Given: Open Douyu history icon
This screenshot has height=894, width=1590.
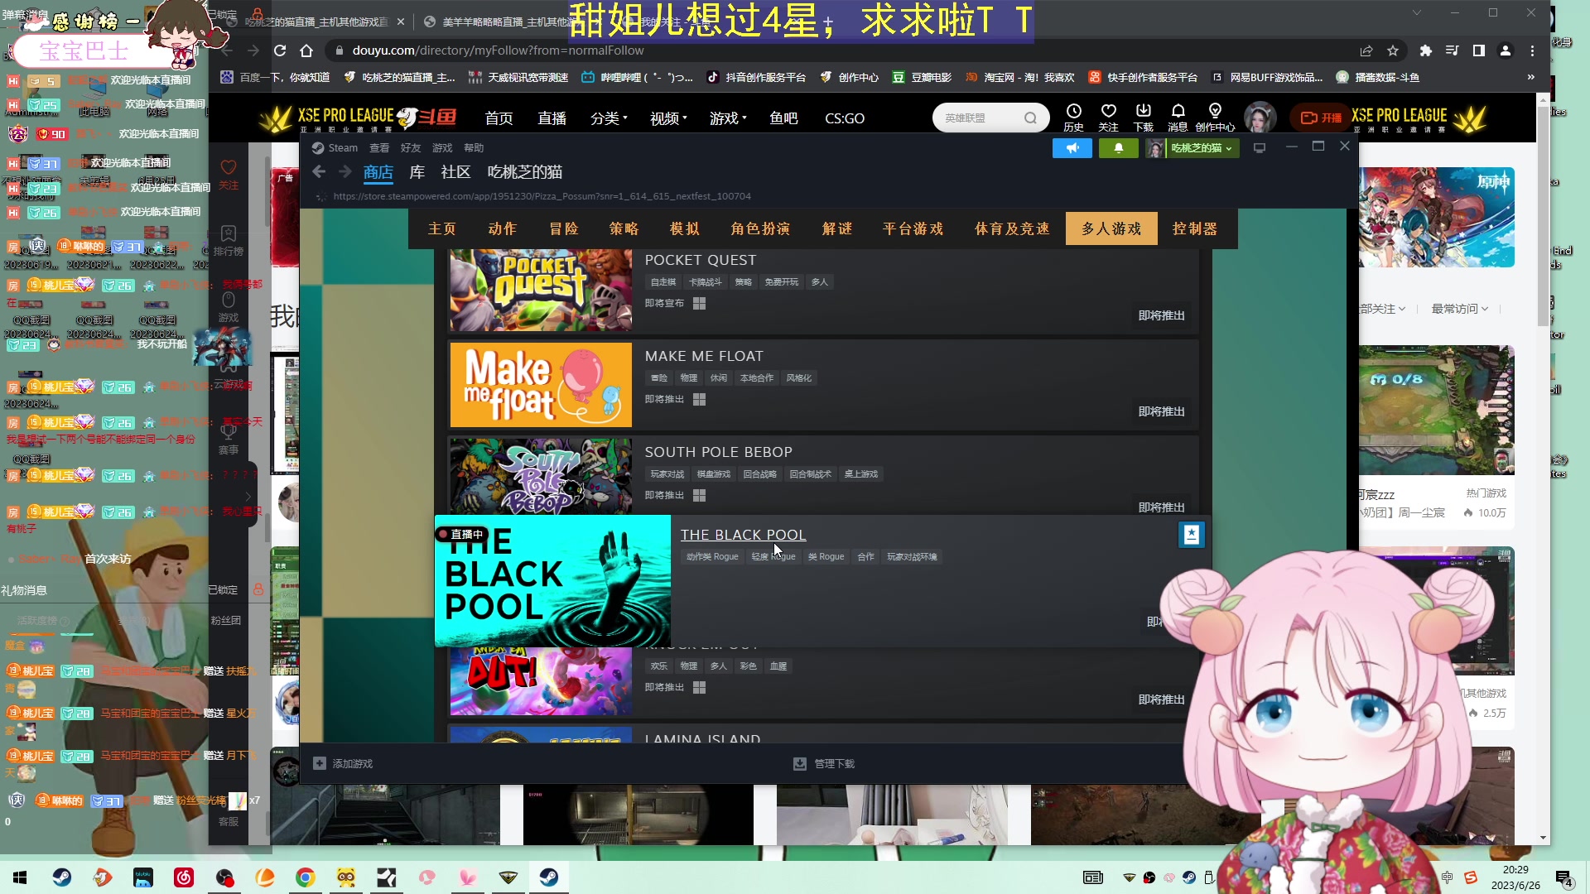Looking at the screenshot, I should pos(1073,111).
